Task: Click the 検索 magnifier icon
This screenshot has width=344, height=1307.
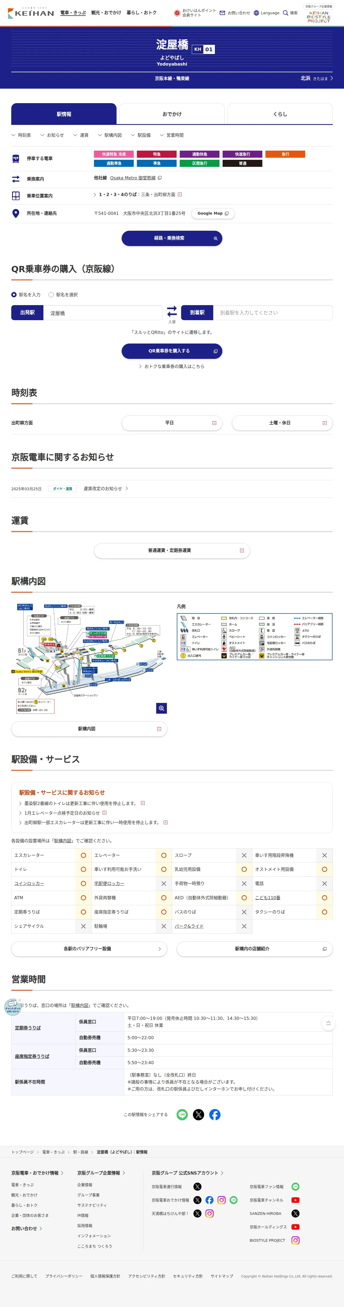Action: [285, 13]
